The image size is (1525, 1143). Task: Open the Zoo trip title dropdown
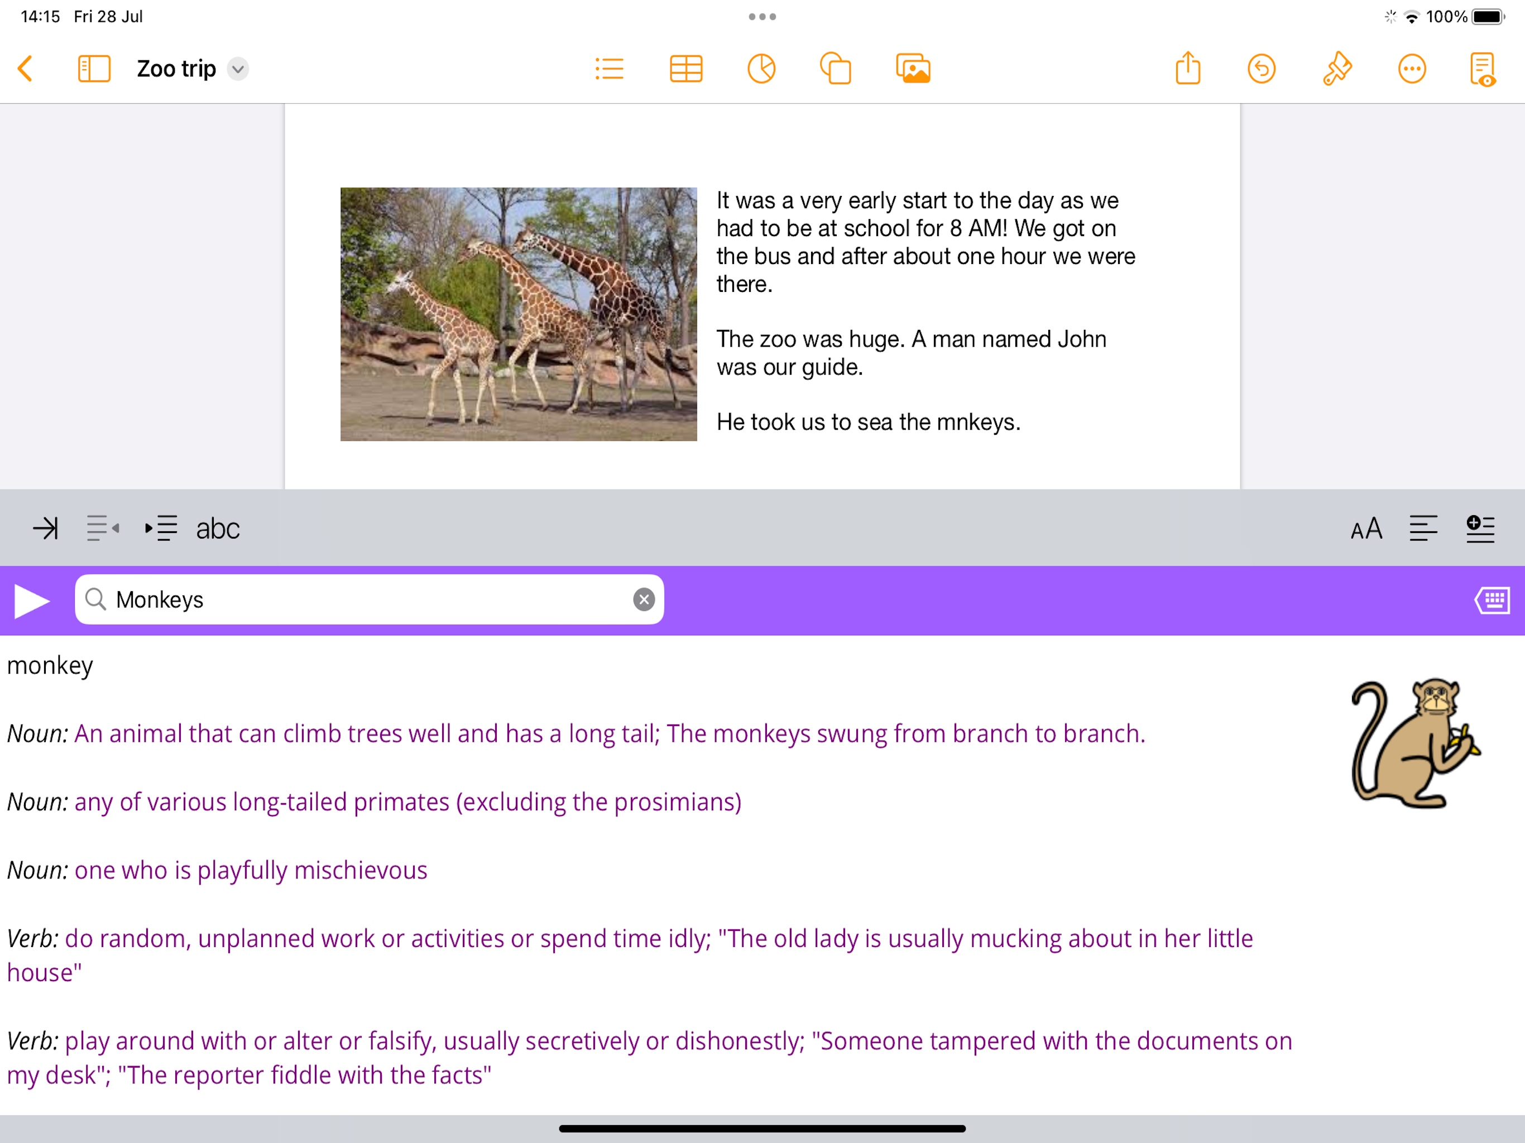[x=238, y=69]
